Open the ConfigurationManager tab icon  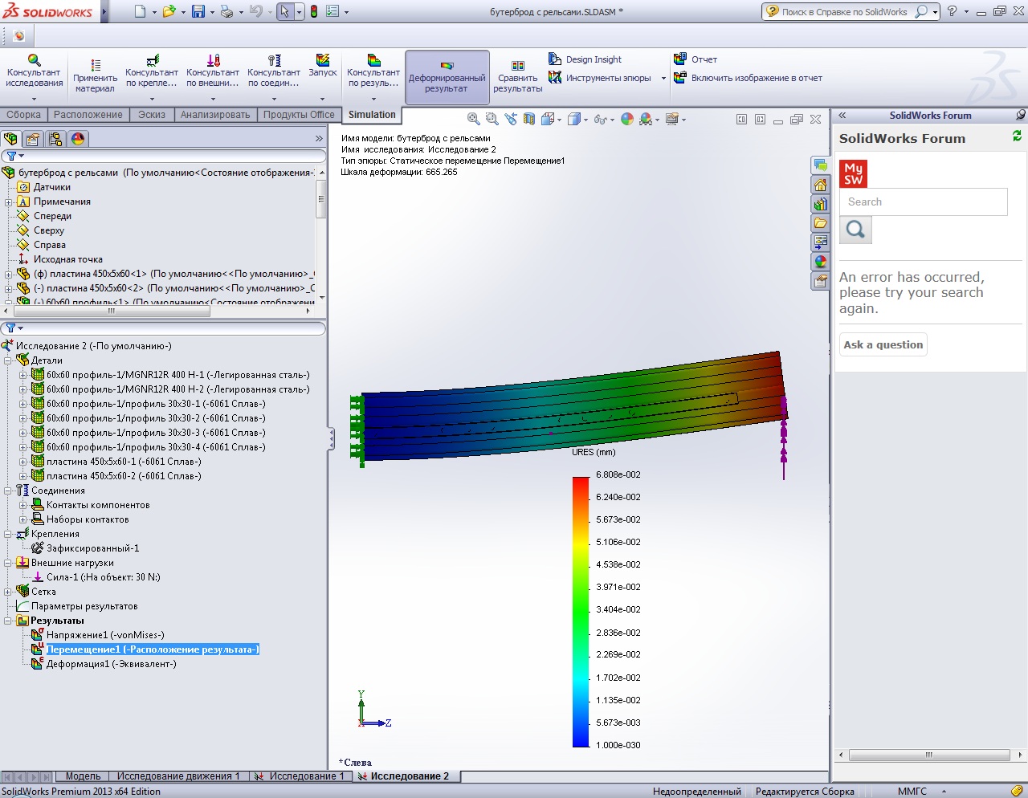point(55,139)
